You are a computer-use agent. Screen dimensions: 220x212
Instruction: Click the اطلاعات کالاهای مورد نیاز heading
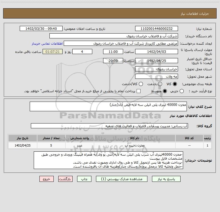tap(191, 116)
